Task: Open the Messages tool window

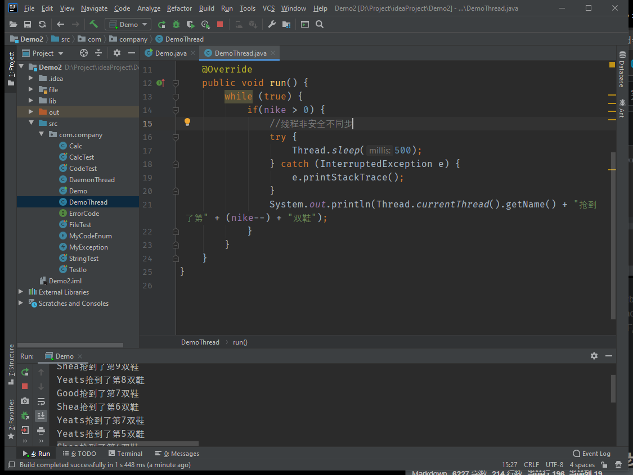Action: click(x=177, y=454)
